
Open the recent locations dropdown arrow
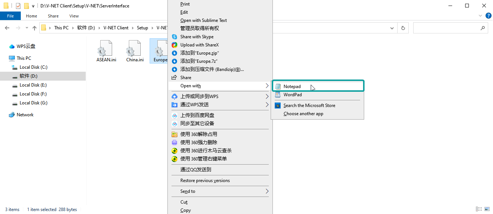(27, 28)
